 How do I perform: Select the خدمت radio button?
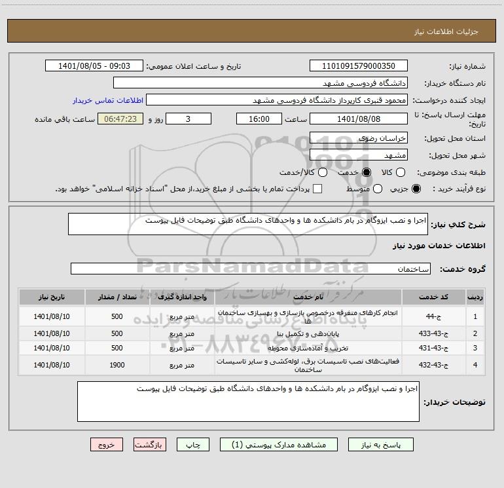(367, 172)
